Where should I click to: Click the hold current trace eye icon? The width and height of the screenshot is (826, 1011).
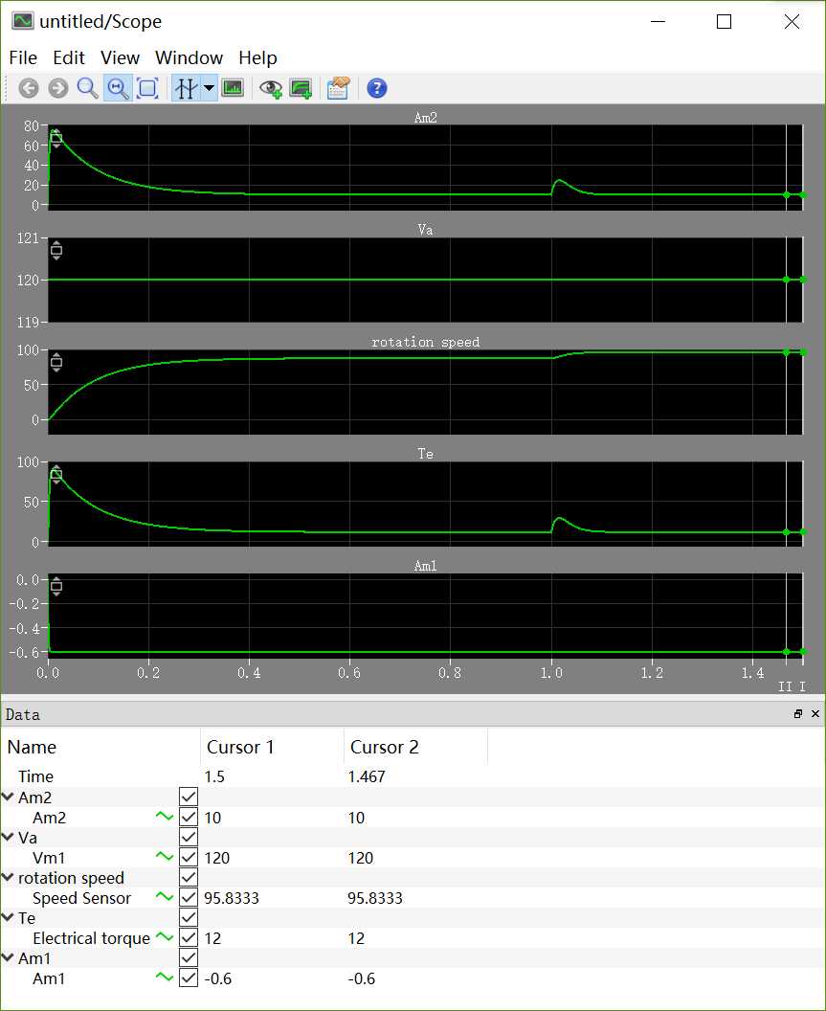coord(271,88)
